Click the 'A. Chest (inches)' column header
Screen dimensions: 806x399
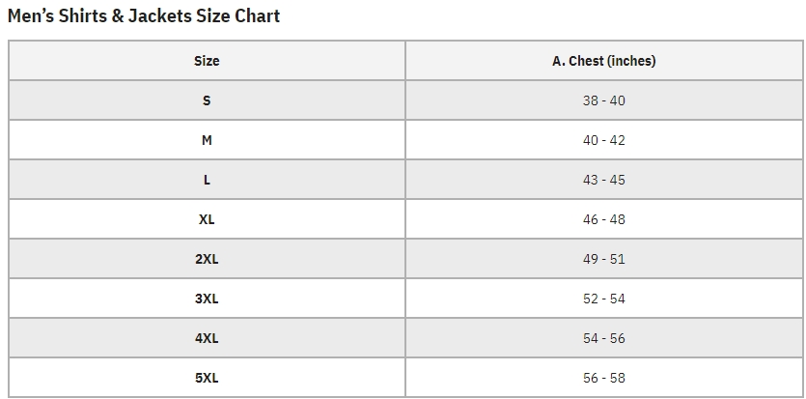click(x=603, y=61)
